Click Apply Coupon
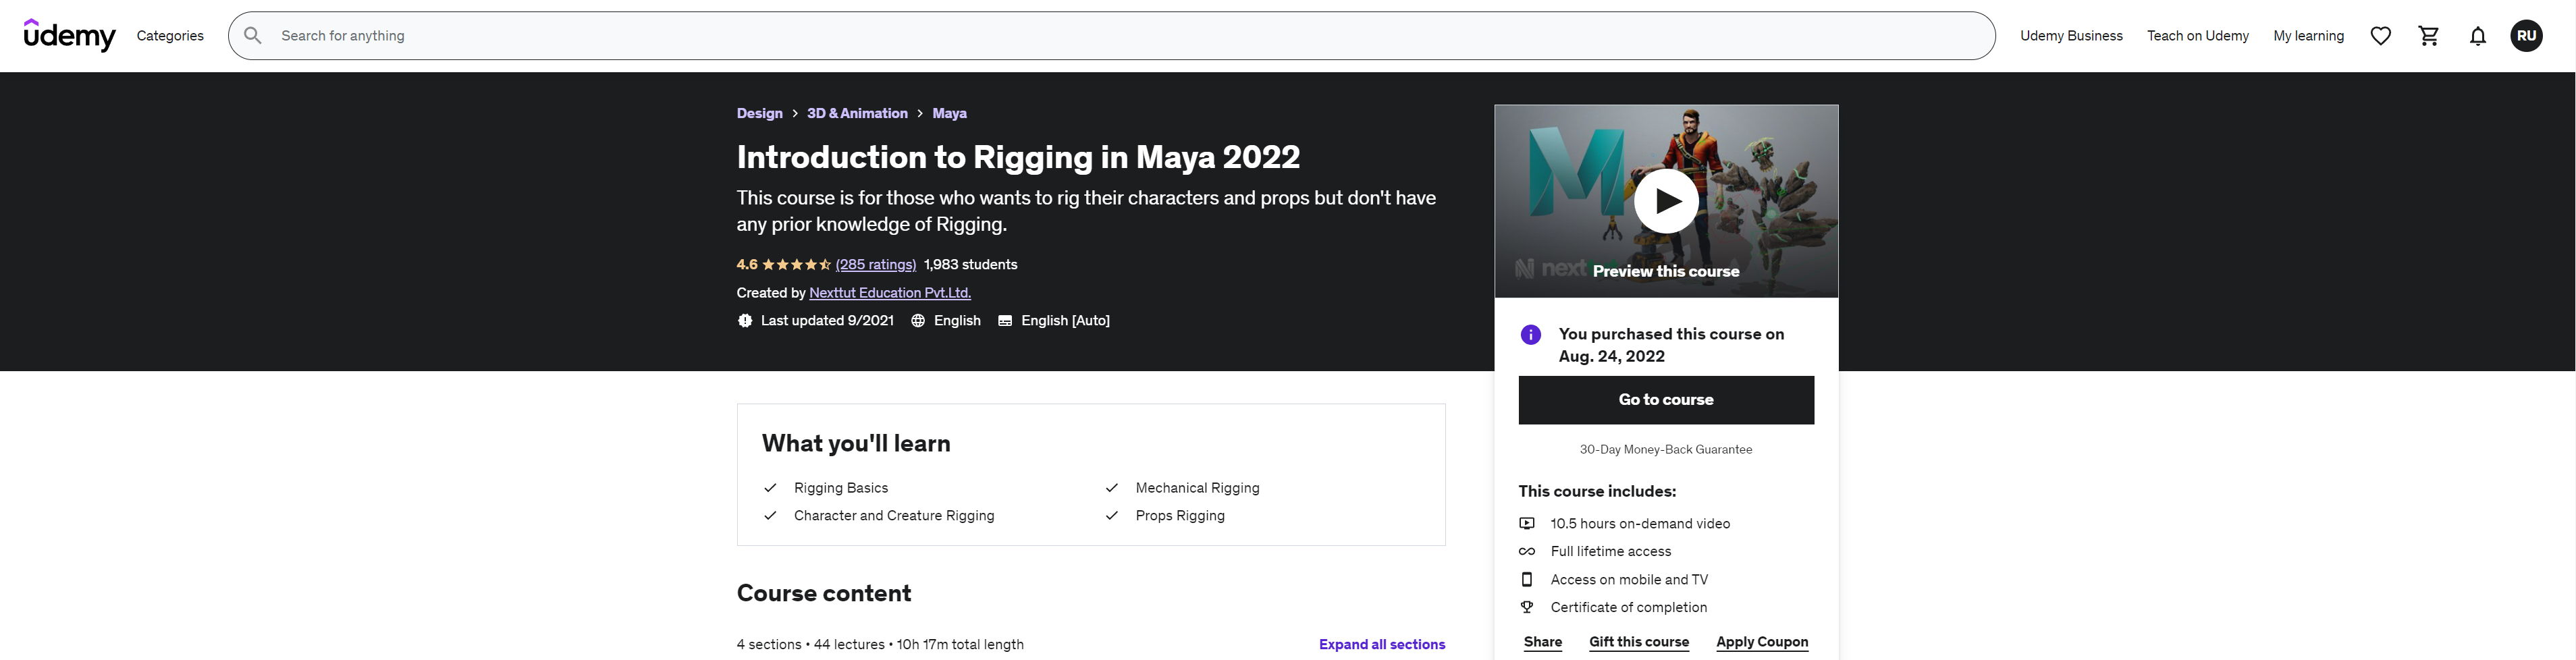 click(1761, 642)
